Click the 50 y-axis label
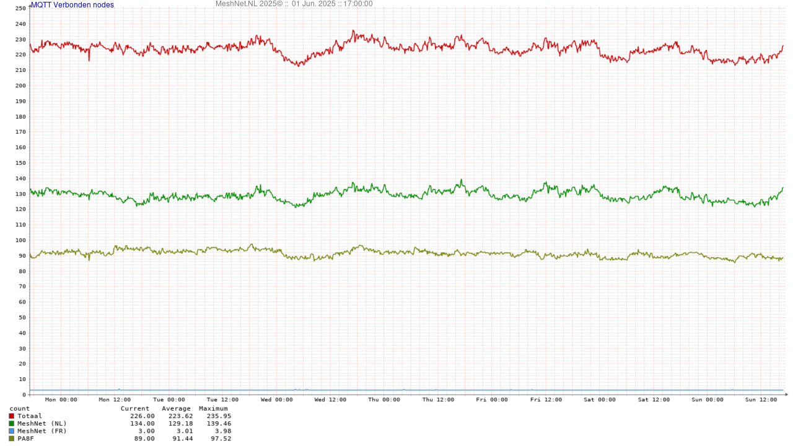Image resolution: width=793 pixels, height=446 pixels. (x=22, y=317)
